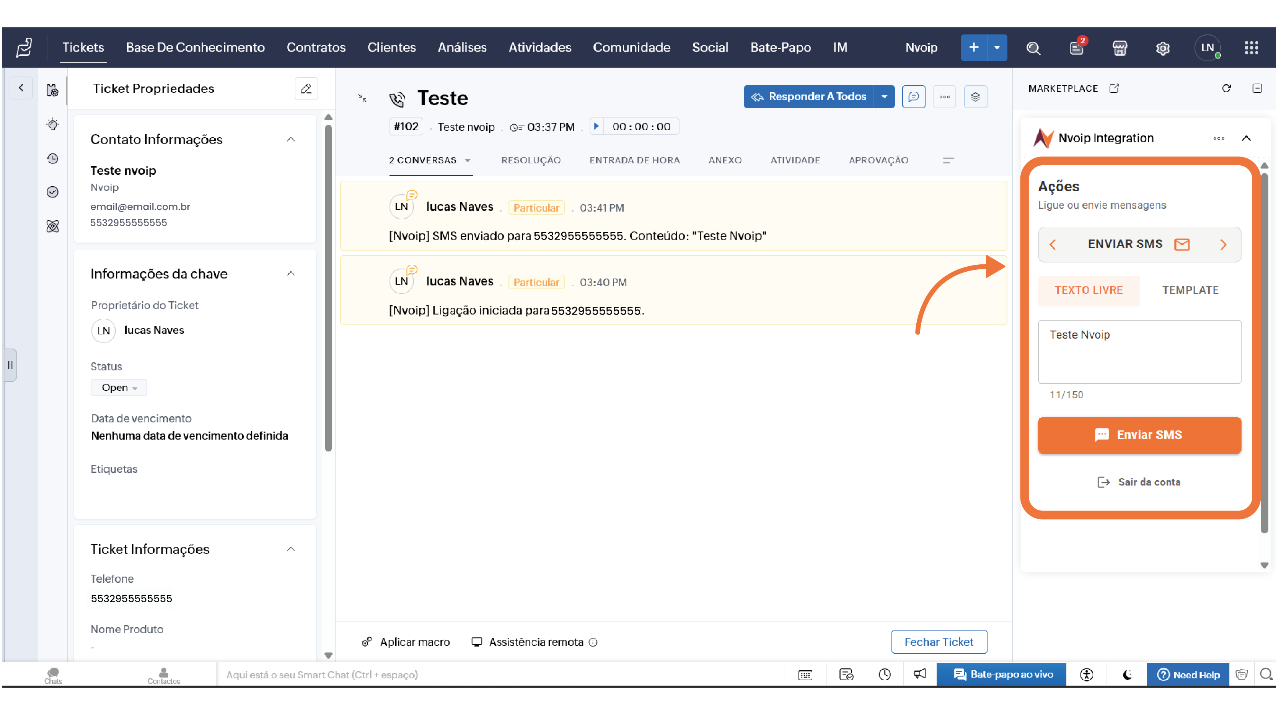1276x717 pixels.
Task: Switch to the RESOLUÇÃO tab
Action: point(531,160)
